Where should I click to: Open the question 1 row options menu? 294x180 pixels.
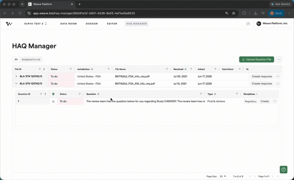(x=275, y=101)
